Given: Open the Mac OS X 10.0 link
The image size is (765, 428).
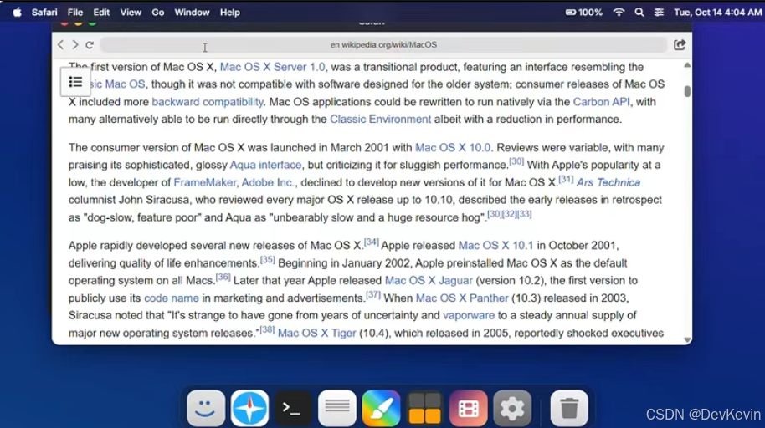Looking at the screenshot, I should 453,148.
